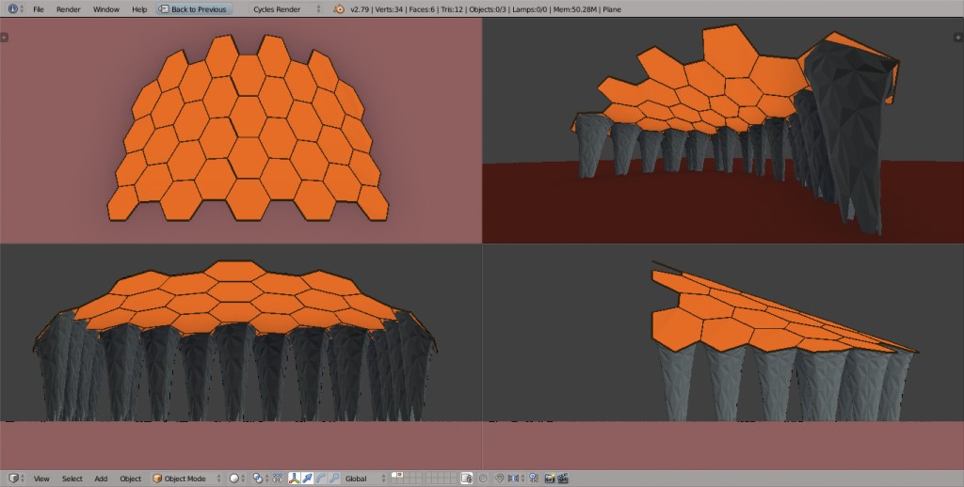Open the Help menu
The height and width of the screenshot is (487, 964).
click(x=139, y=9)
